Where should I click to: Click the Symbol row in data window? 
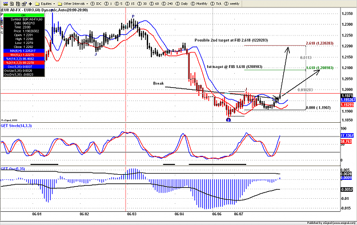23,19
